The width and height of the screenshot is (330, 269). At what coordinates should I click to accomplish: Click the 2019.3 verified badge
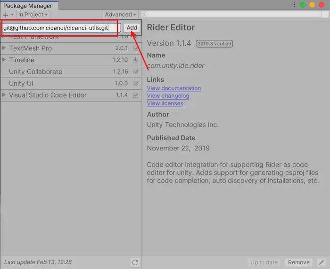coord(214,44)
